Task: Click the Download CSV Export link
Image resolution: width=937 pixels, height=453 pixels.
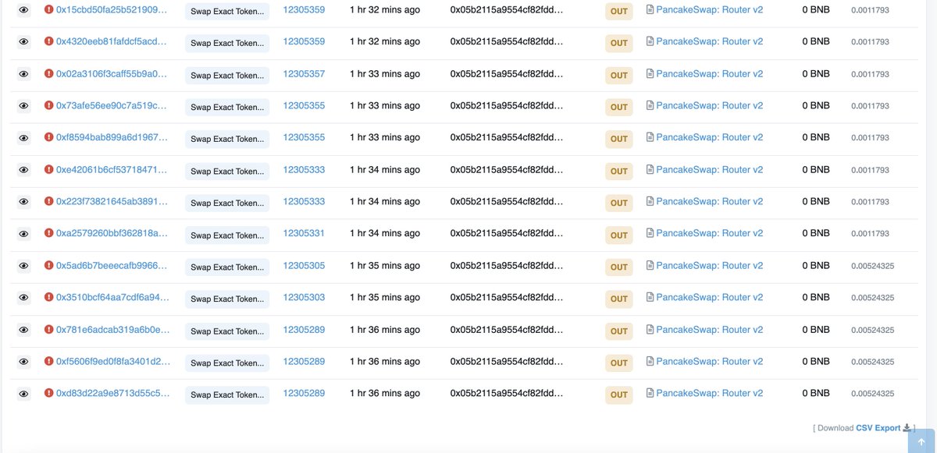Action: tap(877, 427)
